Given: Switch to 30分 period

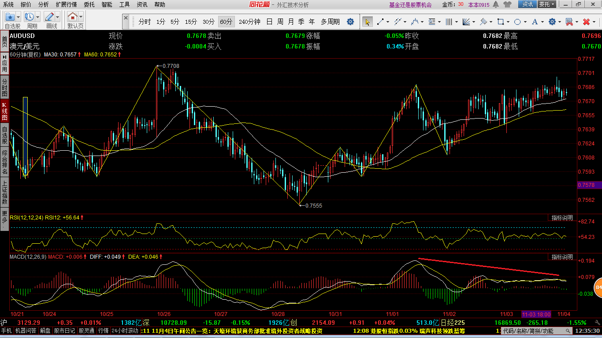Looking at the screenshot, I should click(208, 22).
